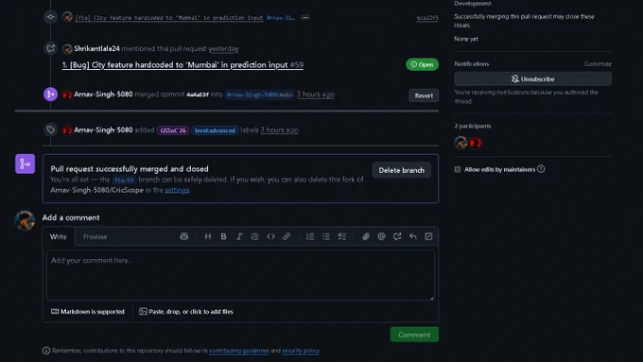The width and height of the screenshot is (643, 362).
Task: Open the Arnav-Singh-5080:main branch label
Action: [260, 95]
